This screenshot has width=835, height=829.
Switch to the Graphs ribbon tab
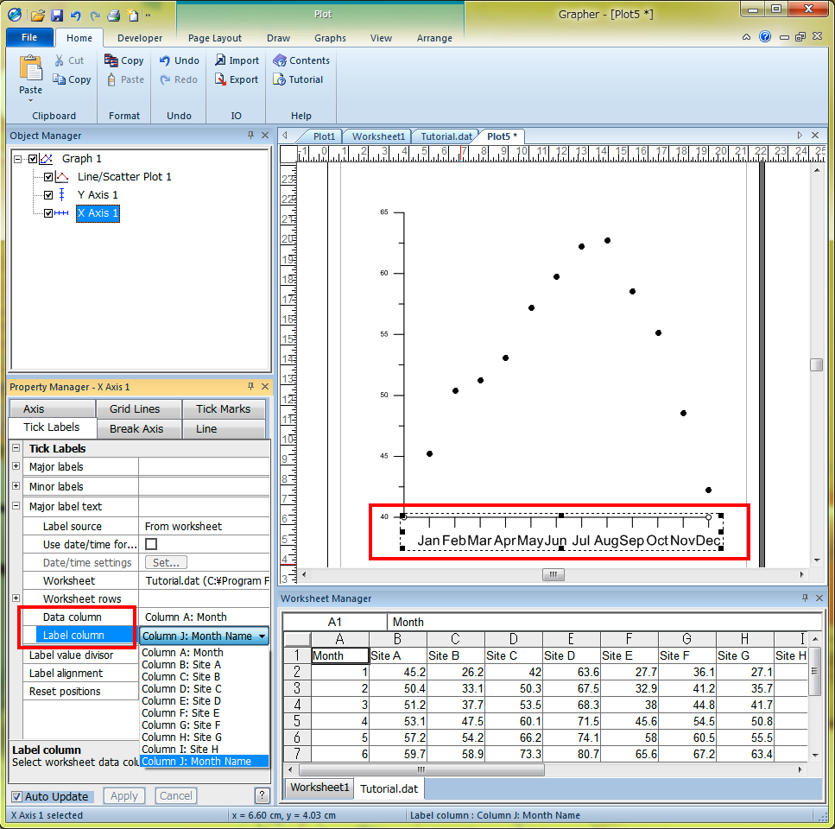click(x=330, y=38)
